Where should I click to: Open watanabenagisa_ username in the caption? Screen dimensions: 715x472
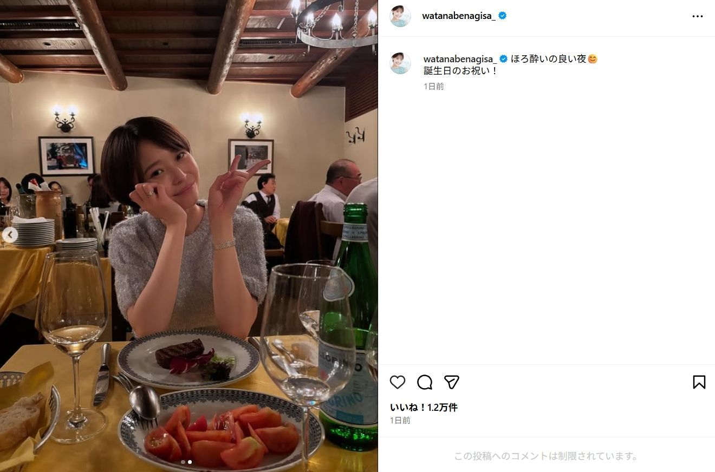pyautogui.click(x=460, y=59)
